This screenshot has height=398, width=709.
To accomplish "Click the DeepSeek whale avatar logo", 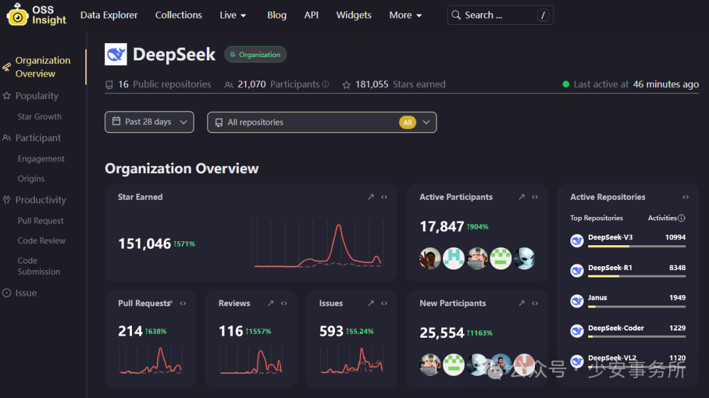I will 116,54.
